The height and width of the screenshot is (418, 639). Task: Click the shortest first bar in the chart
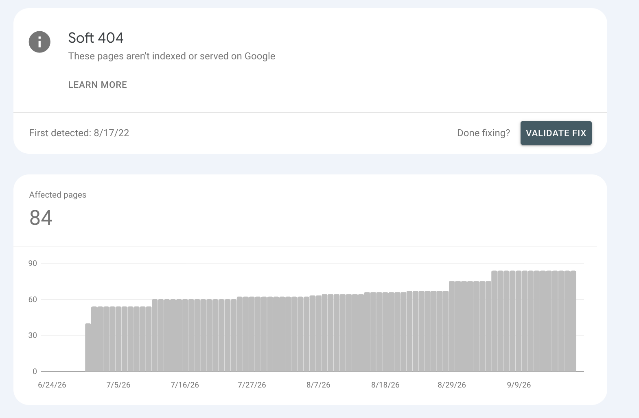pyautogui.click(x=88, y=347)
